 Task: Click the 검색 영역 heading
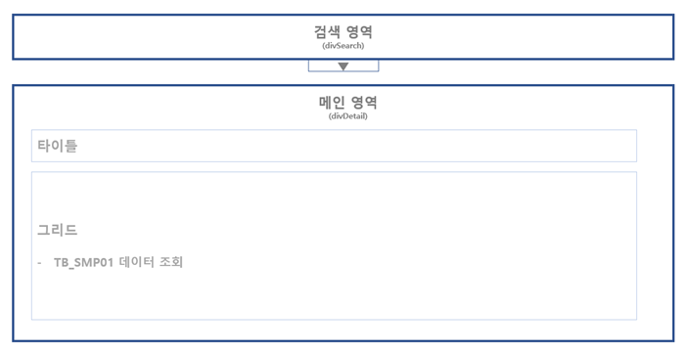[x=343, y=32]
